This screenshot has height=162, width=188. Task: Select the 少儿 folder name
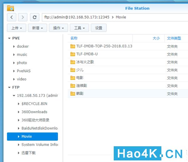80,70
